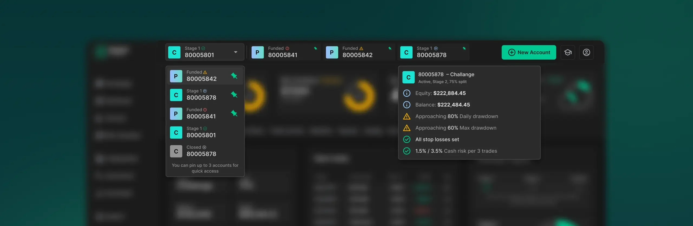Screen dimensions: 693x226
Task: Switch to pinned tab Stage 1 80005878
Action: (x=433, y=52)
